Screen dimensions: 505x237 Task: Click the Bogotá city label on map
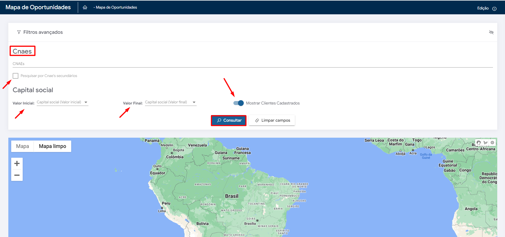coord(179,150)
